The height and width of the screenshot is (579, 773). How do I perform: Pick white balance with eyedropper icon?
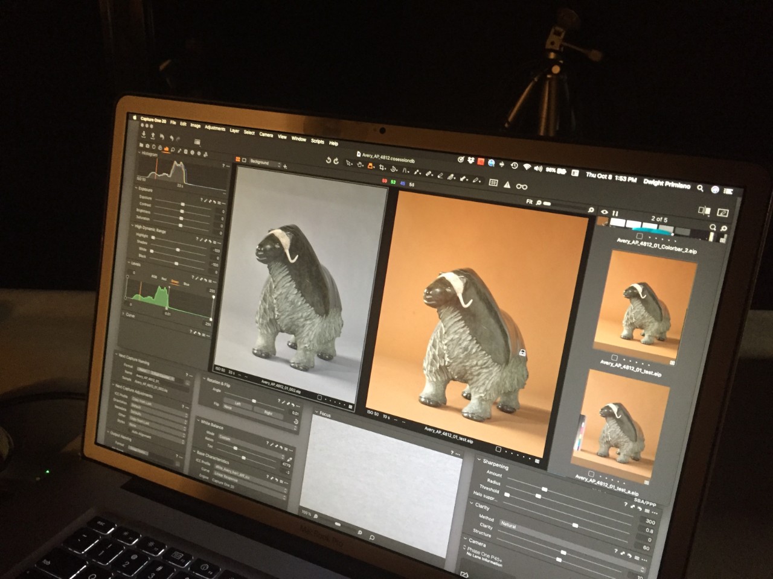tap(289, 460)
